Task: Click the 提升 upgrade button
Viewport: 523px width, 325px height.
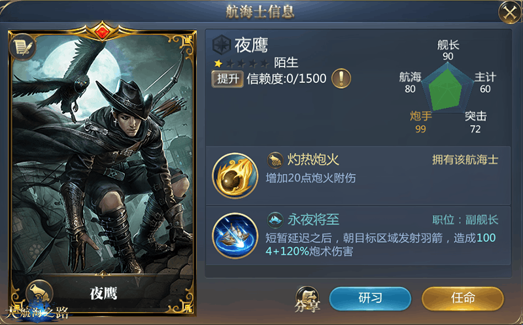Action: 228,79
